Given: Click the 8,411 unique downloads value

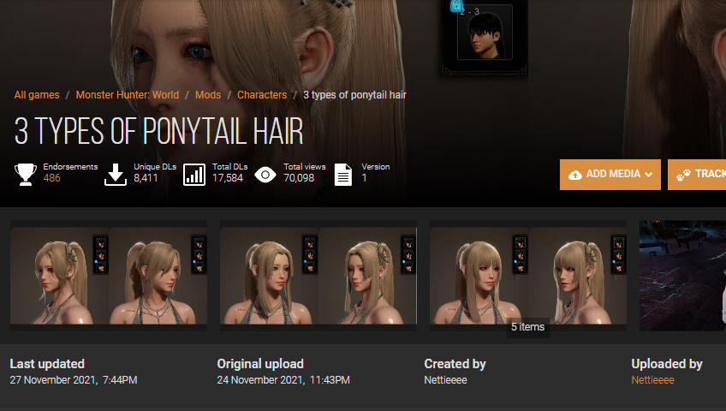Looking at the screenshot, I should [146, 178].
